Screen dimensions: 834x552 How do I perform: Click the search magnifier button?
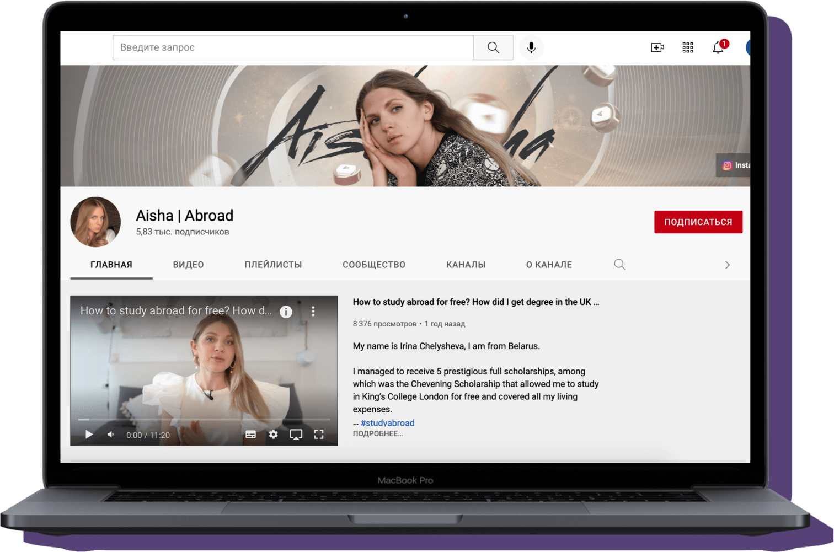494,47
